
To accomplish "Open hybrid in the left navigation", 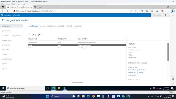I will (4, 68).
